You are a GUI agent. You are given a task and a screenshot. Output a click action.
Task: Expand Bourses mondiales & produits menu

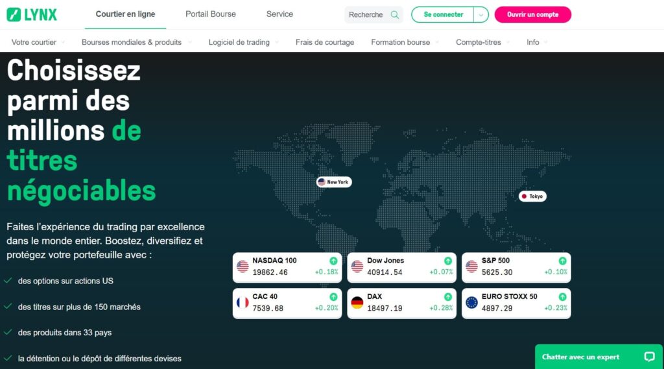(136, 42)
